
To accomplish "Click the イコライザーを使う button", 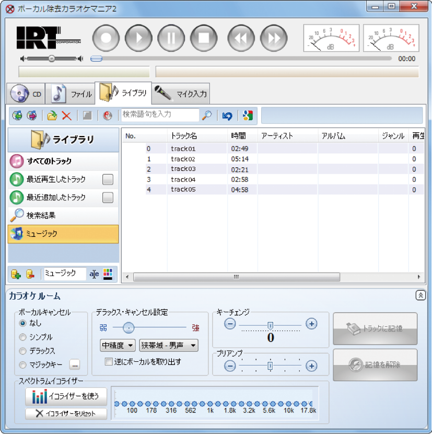I will [66, 397].
